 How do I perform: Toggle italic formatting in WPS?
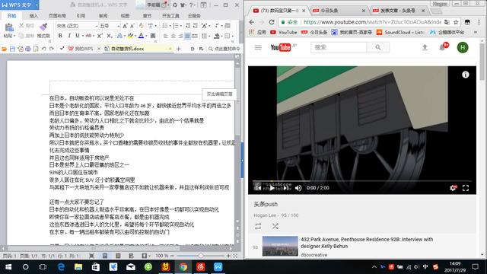coord(69,36)
